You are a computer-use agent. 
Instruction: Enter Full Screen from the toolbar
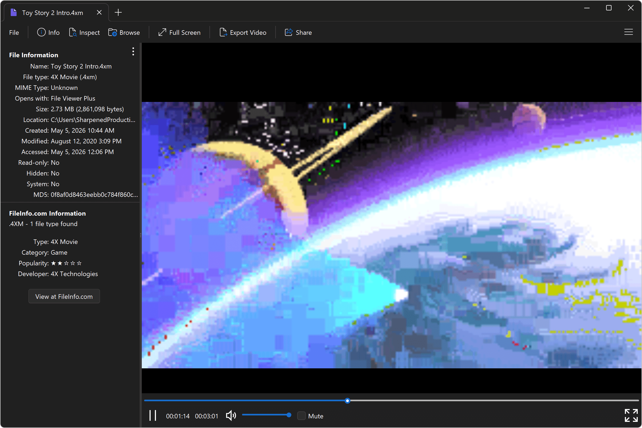coord(179,32)
